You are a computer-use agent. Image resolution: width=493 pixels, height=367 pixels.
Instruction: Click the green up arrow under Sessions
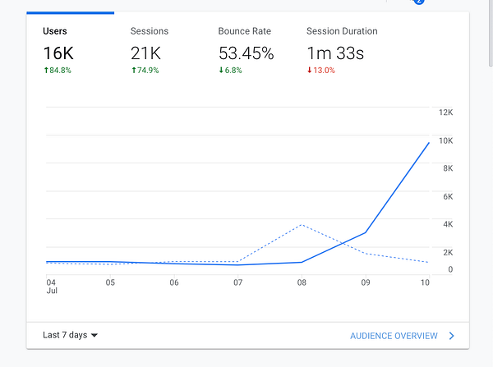(134, 70)
